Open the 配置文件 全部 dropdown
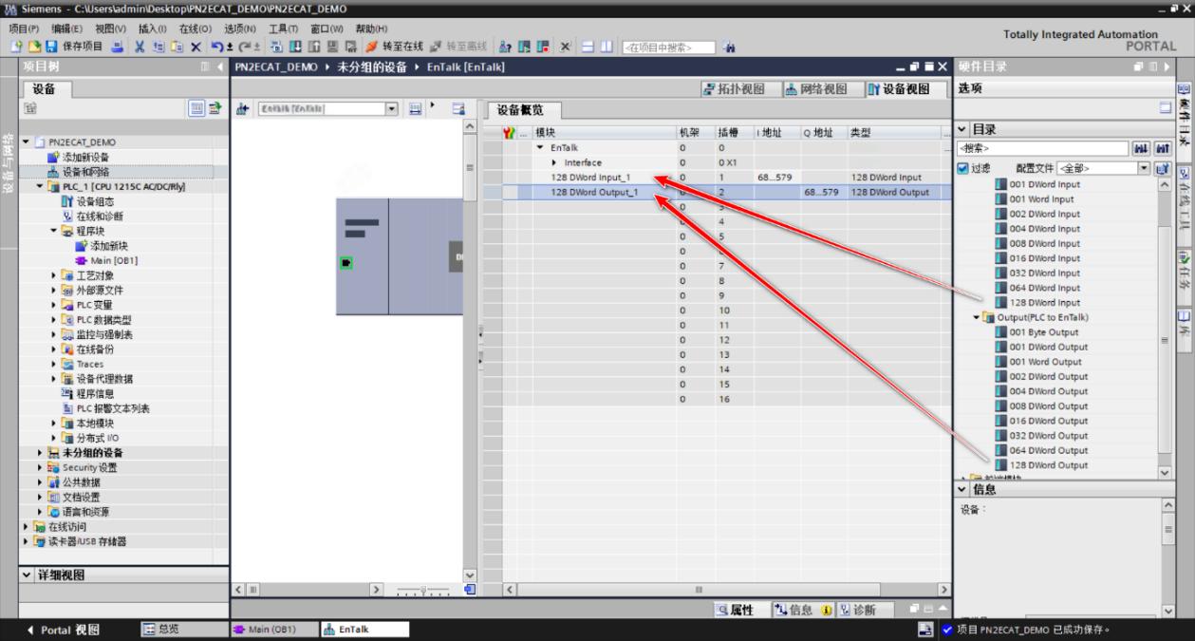The height and width of the screenshot is (641, 1195). tap(1104, 168)
